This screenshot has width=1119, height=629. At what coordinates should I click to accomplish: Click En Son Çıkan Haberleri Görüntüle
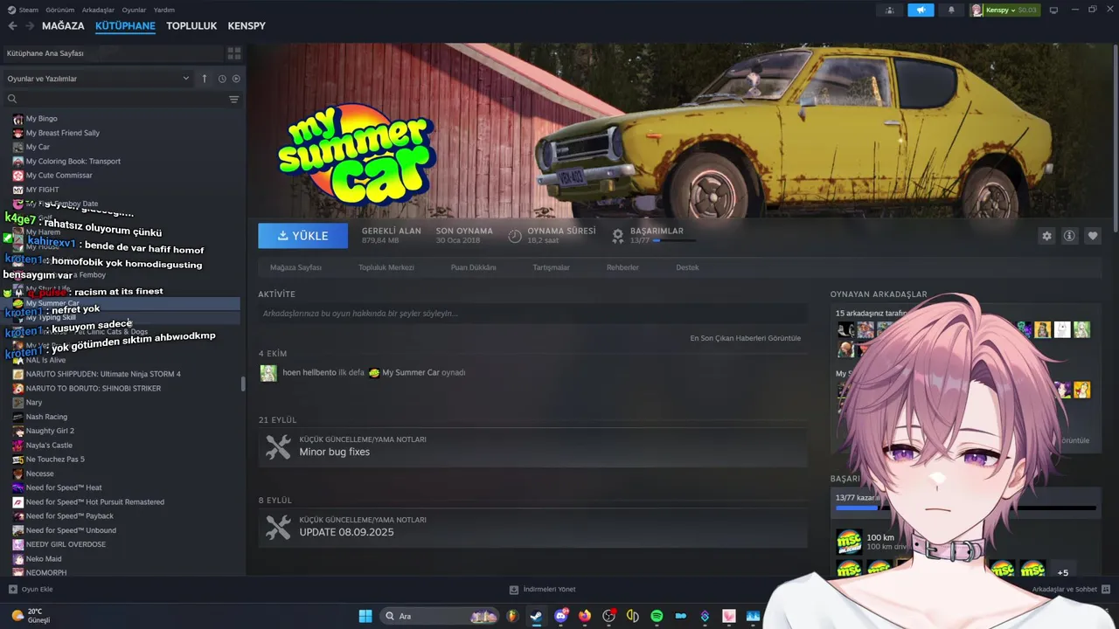(x=745, y=338)
